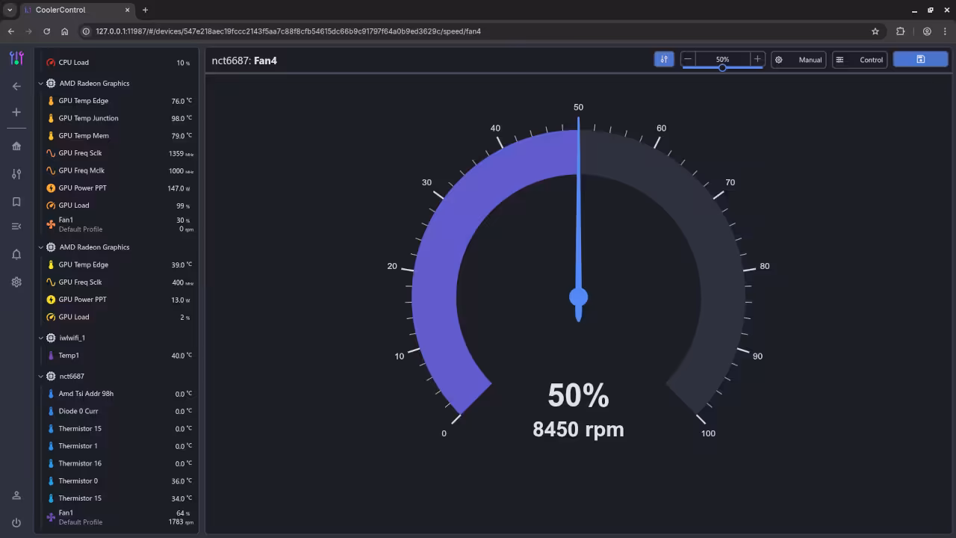Click the CoolerControl logo icon
956x538 pixels.
click(x=16, y=58)
